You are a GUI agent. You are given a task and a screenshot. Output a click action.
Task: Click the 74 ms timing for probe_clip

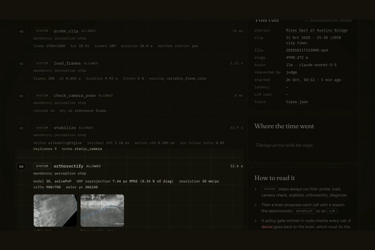pyautogui.click(x=237, y=31)
